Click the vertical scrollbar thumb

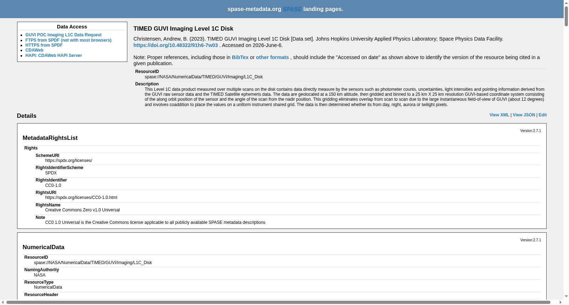point(566,16)
